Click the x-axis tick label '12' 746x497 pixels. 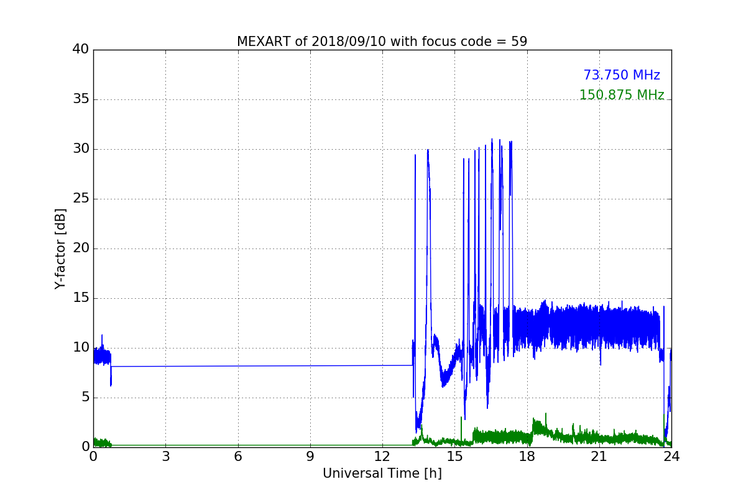[382, 457]
